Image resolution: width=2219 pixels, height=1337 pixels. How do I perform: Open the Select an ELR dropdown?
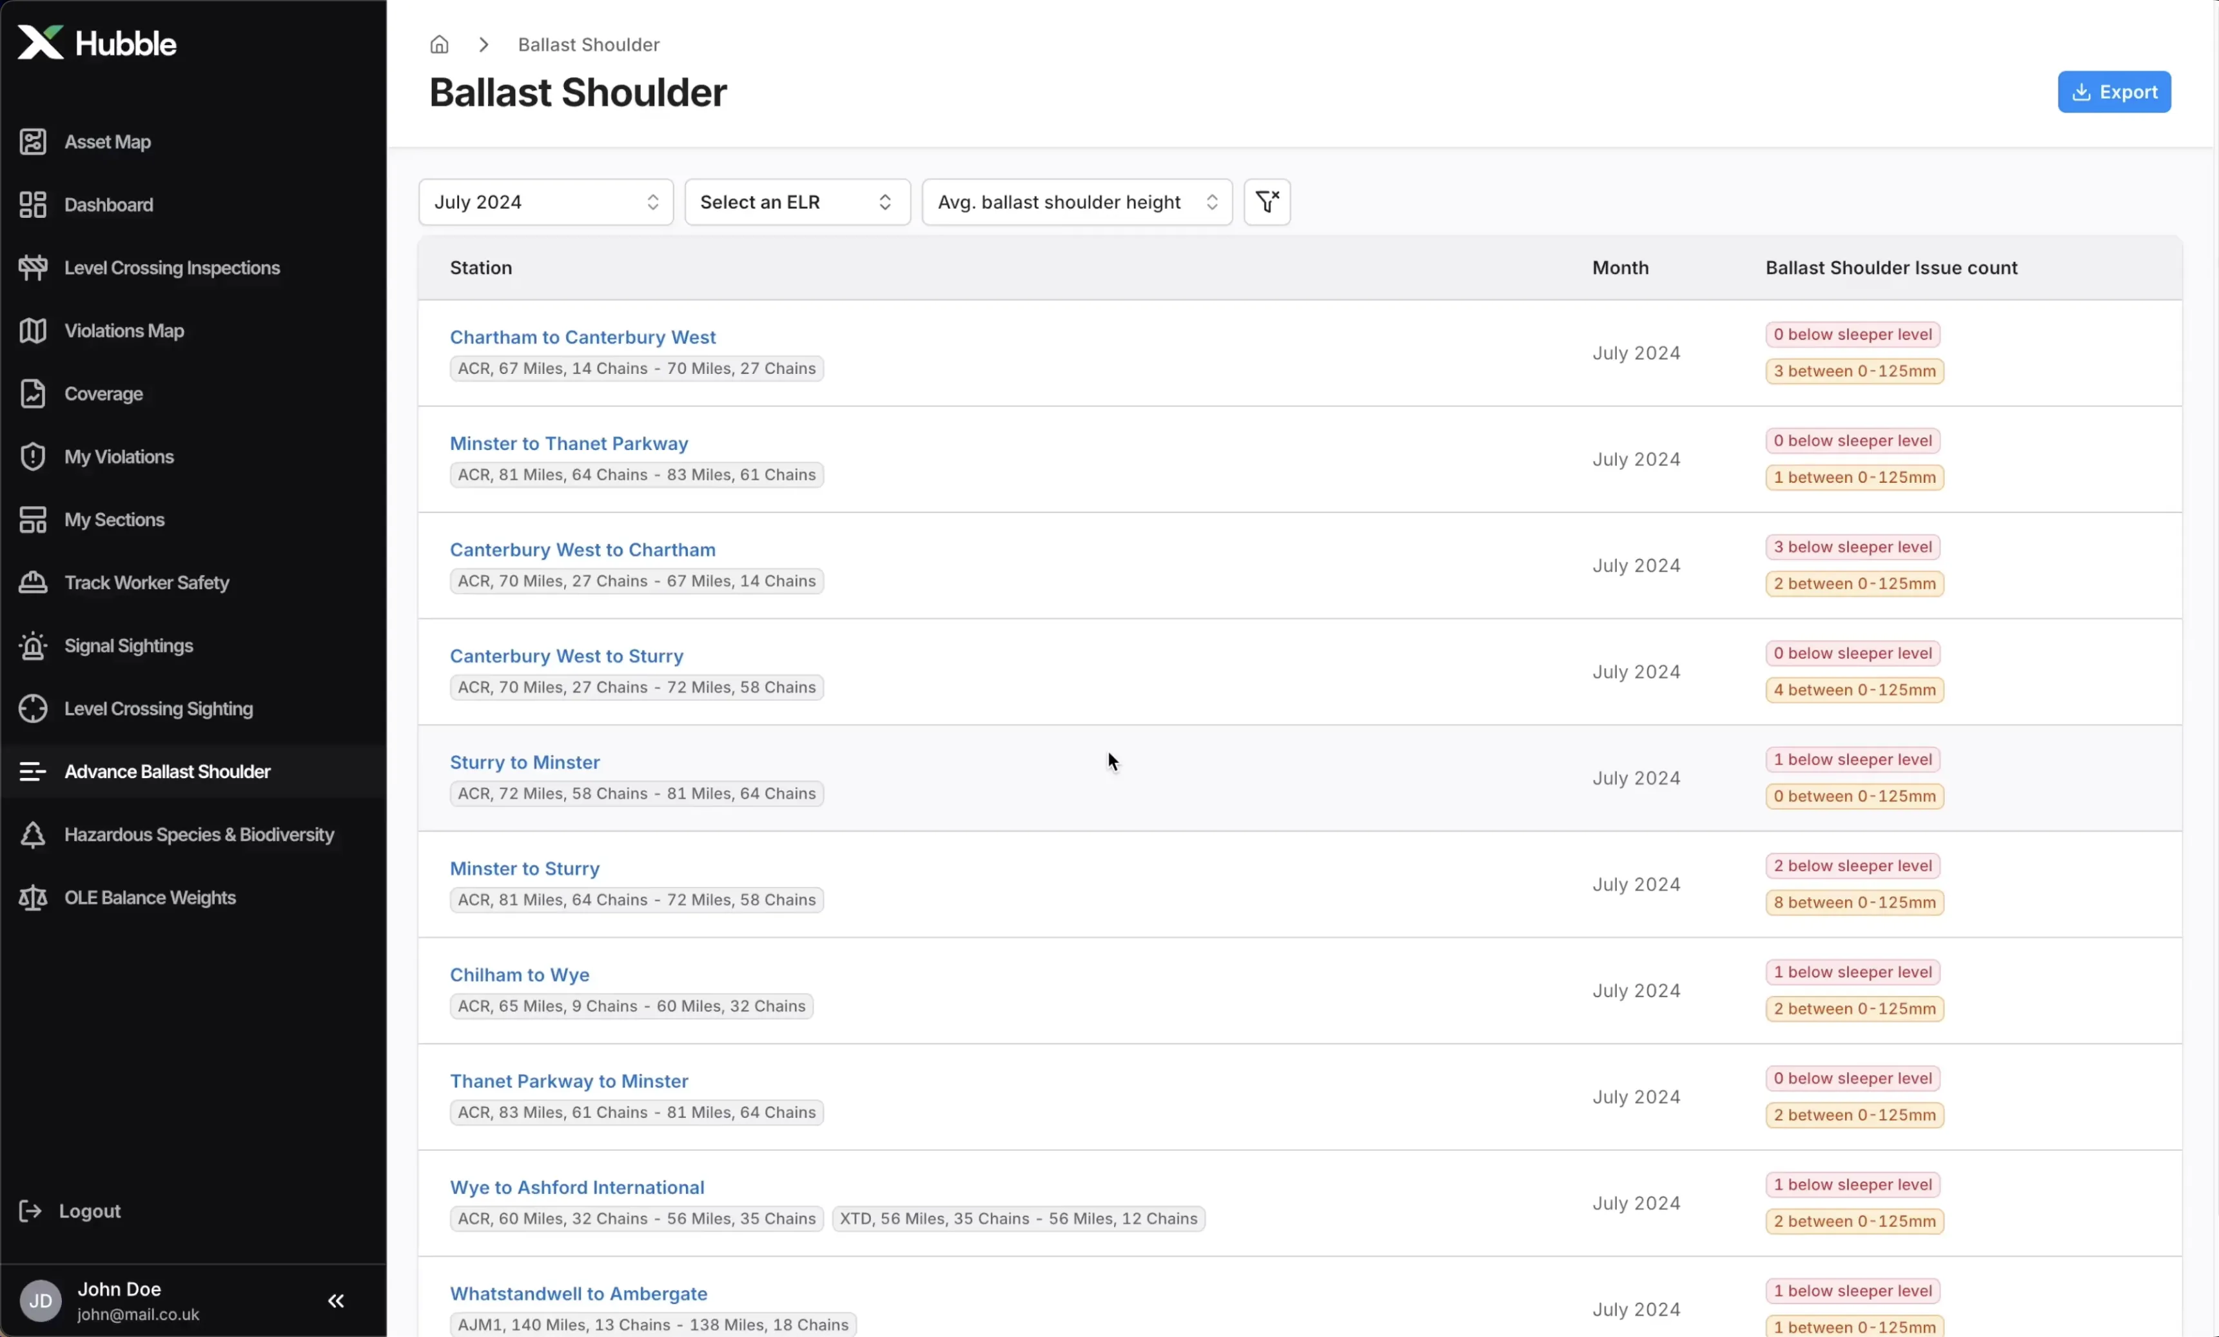[797, 202]
